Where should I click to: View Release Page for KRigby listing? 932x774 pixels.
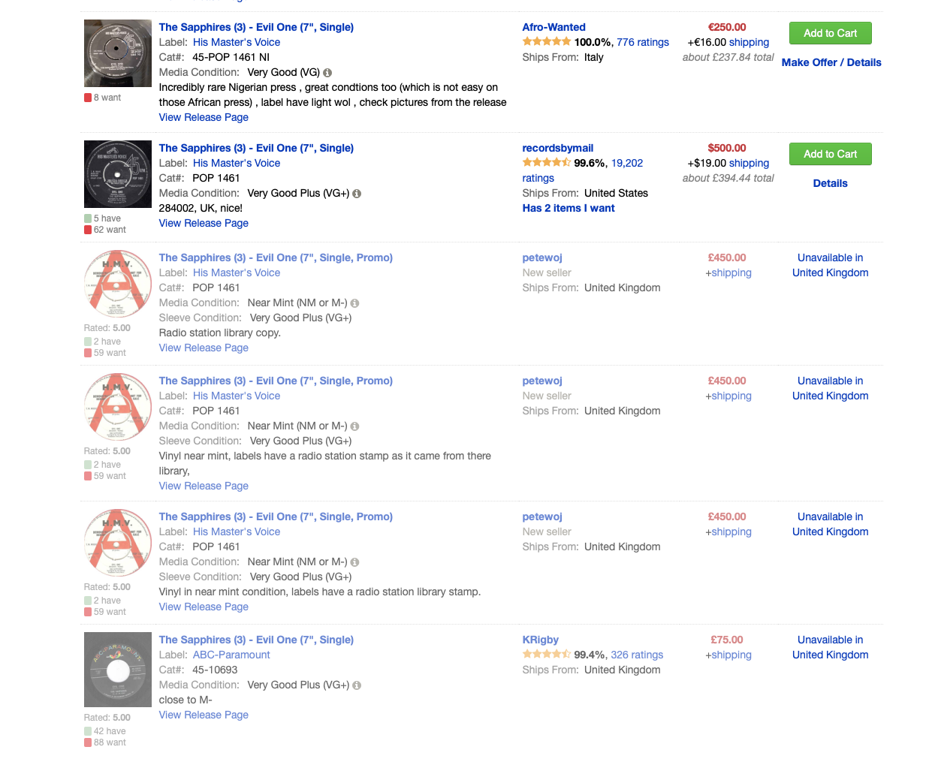coord(204,715)
